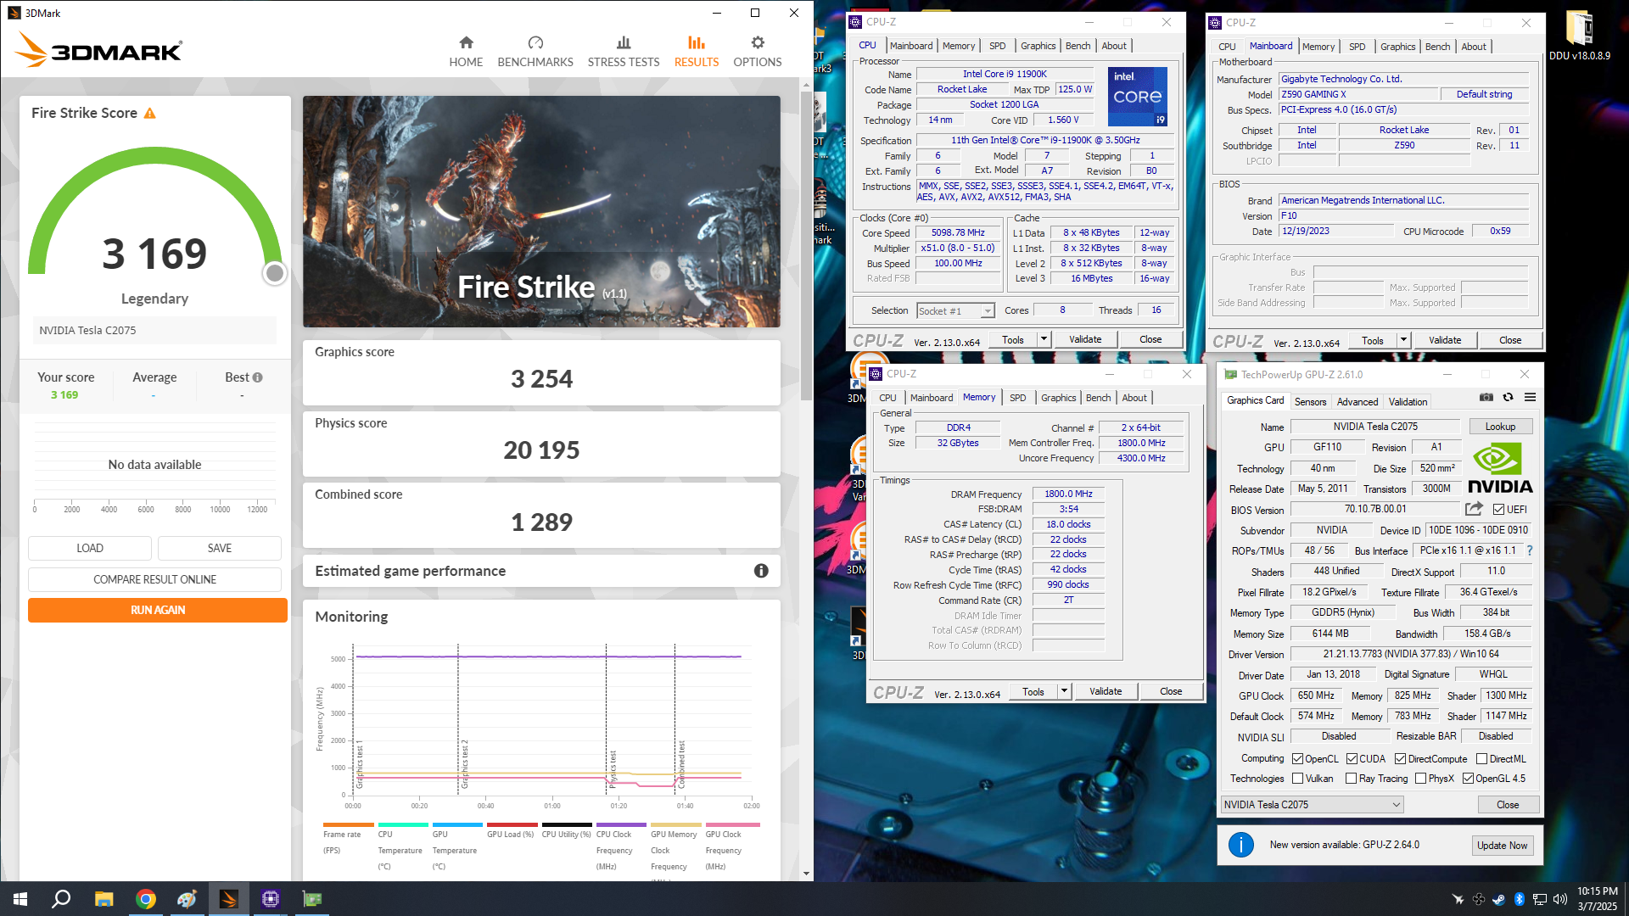Viewport: 1629px width, 916px height.
Task: Expand Tools dropdown arrow in CPU-Z Mainboard window
Action: [x=1404, y=340]
